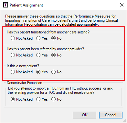Select Yes for transitioned from another care setting
Screen dimensions: 127x123
click(42, 38)
